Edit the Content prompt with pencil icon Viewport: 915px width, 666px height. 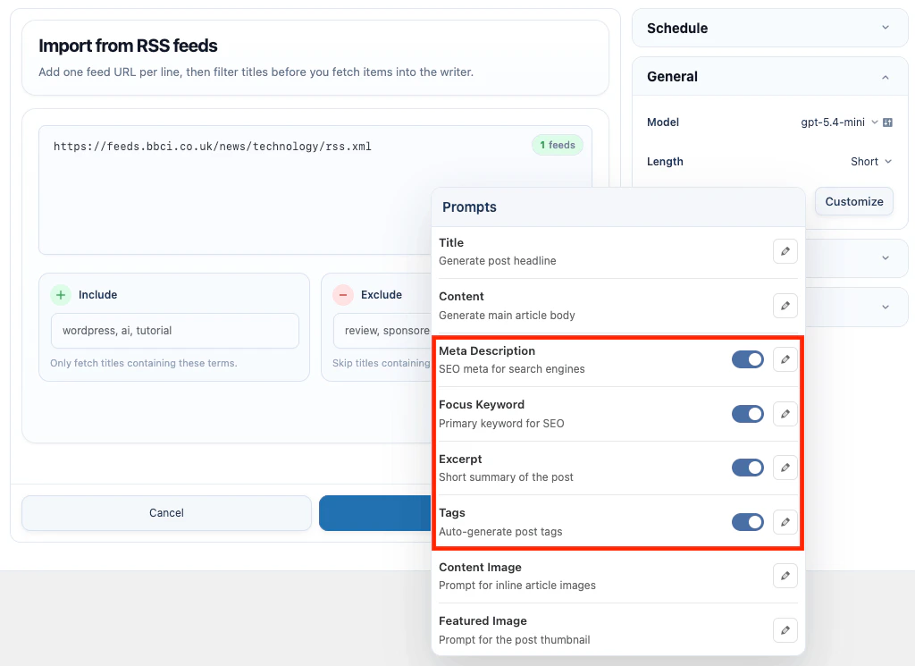click(x=785, y=306)
